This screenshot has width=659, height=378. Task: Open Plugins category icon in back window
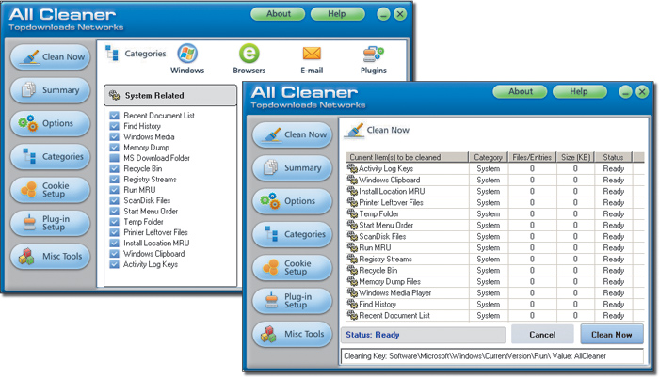pos(373,54)
